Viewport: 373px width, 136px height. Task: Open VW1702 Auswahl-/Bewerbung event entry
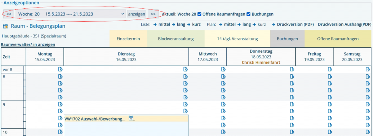[95, 119]
